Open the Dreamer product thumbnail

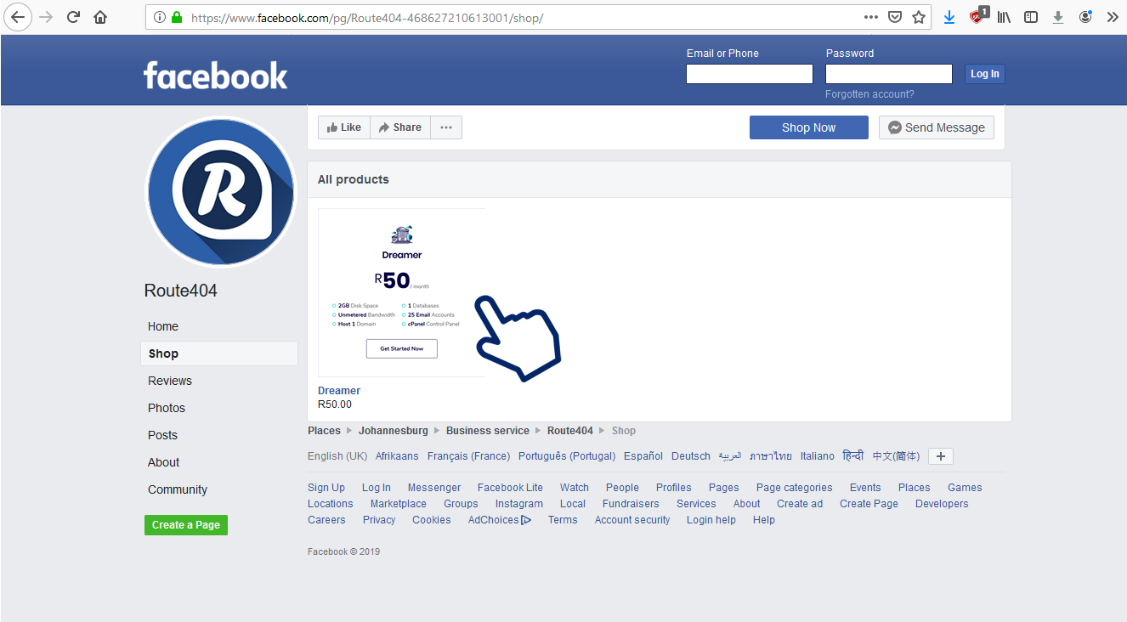point(401,292)
